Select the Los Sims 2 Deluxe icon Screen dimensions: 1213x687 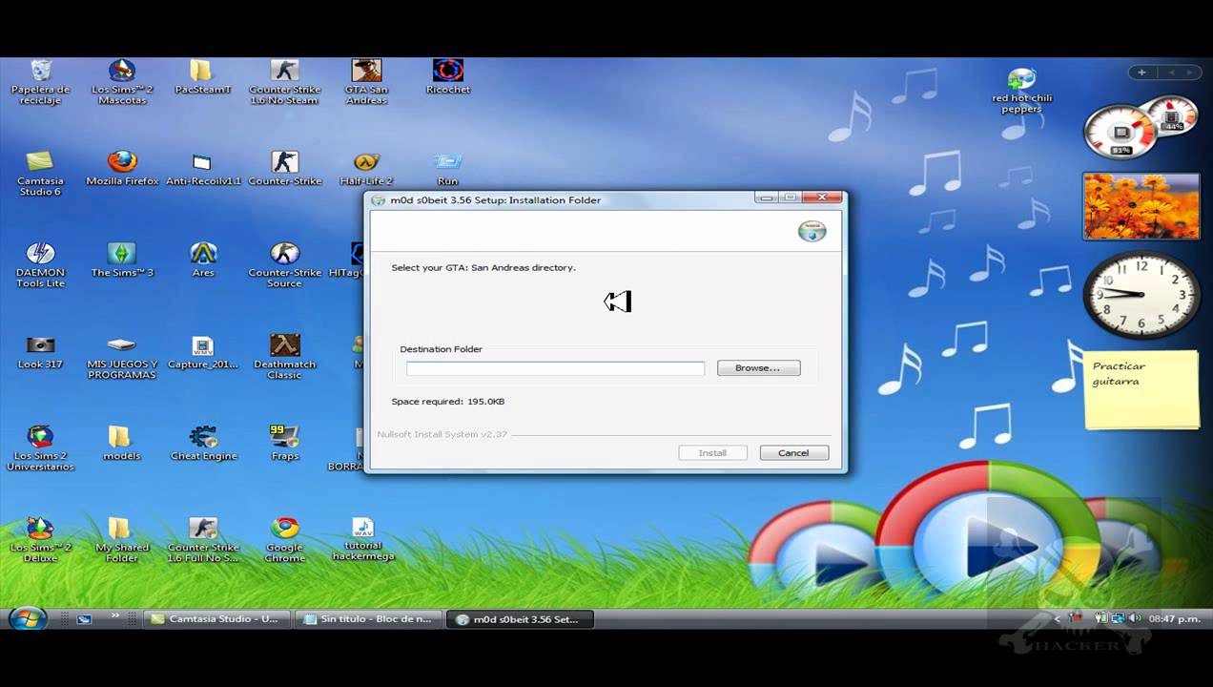coord(41,540)
